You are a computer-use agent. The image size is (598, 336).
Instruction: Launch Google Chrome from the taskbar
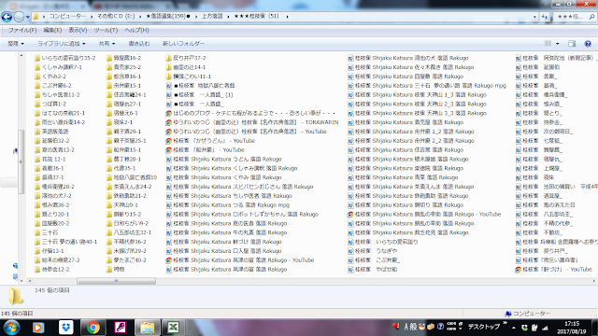(x=93, y=328)
